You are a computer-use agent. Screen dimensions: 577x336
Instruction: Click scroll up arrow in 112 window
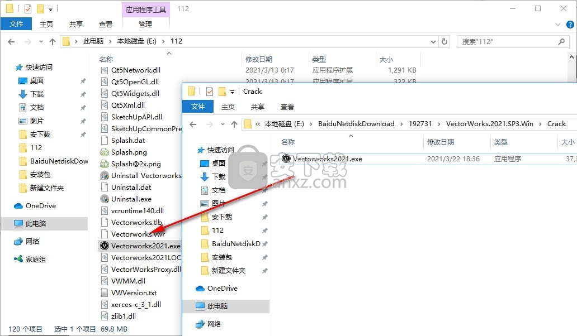click(x=571, y=57)
